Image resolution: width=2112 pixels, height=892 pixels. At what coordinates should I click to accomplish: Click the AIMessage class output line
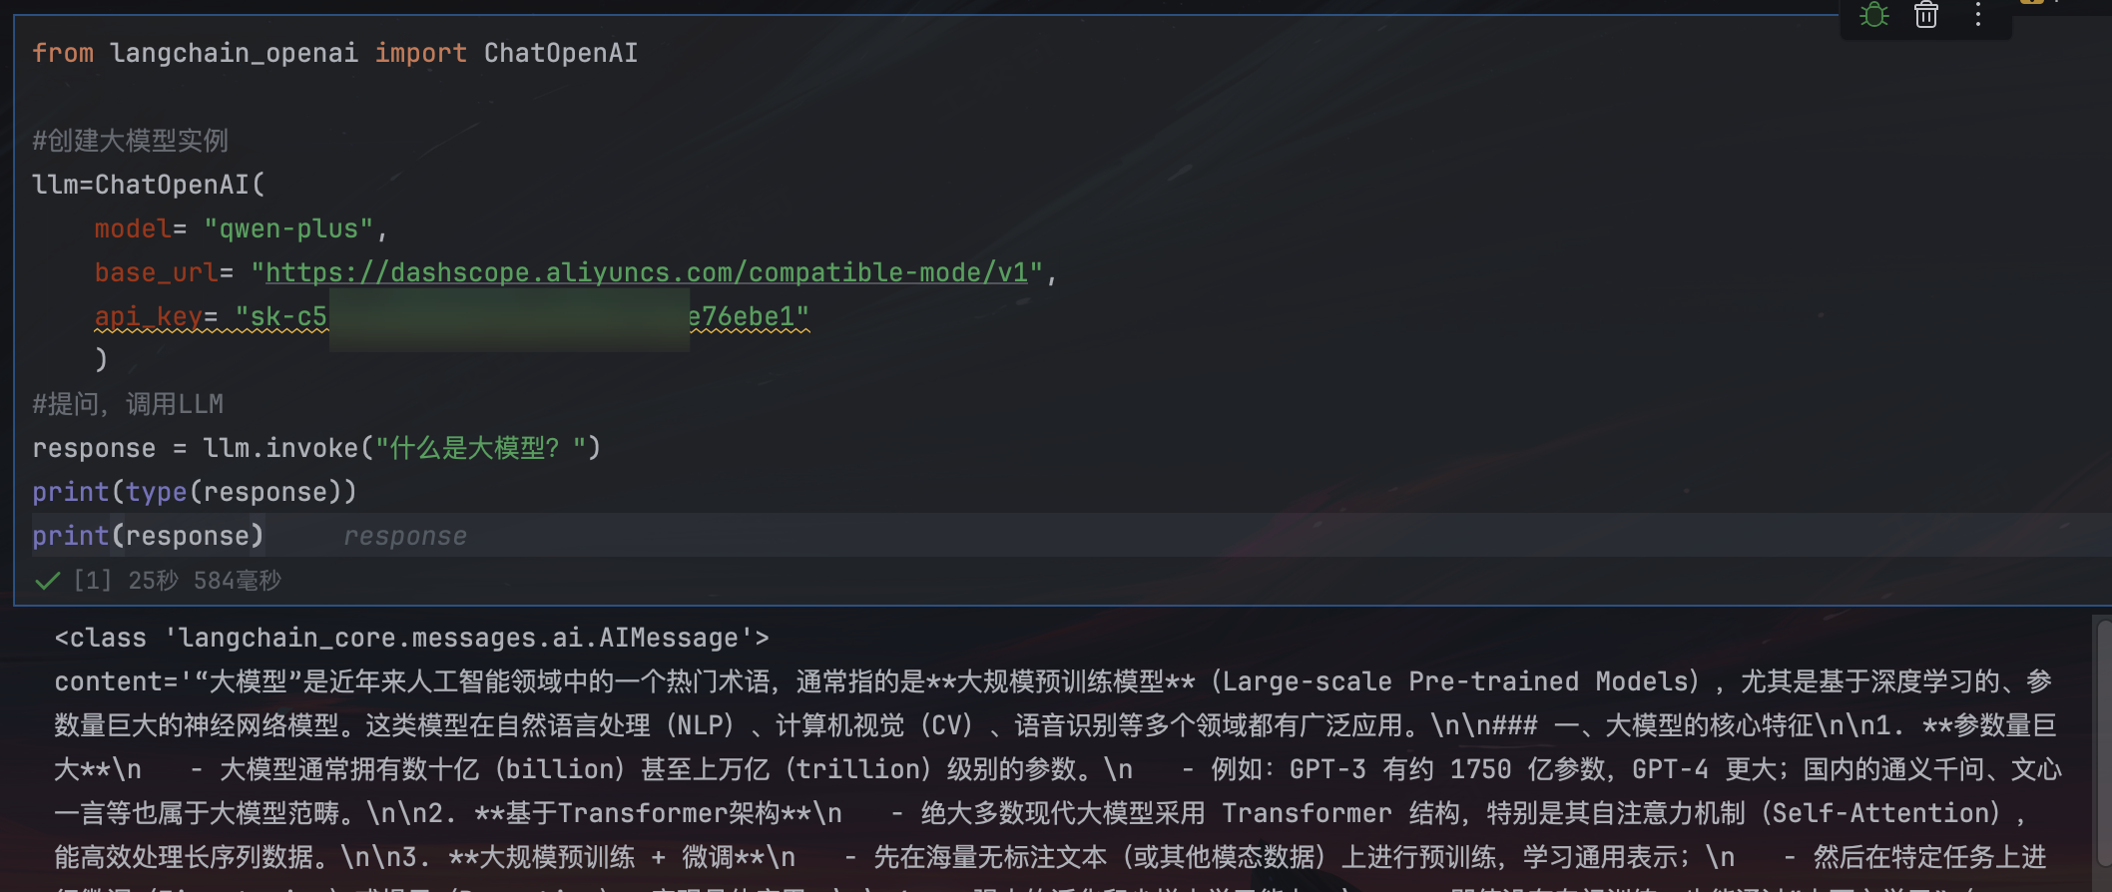point(412,638)
